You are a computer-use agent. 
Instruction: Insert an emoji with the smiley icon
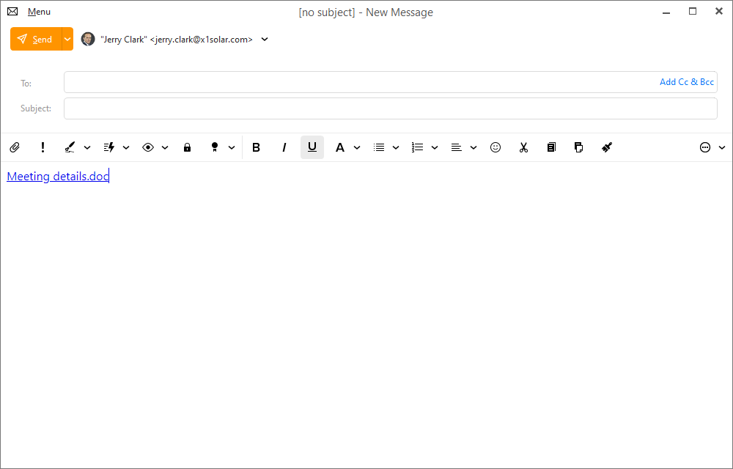[496, 147]
